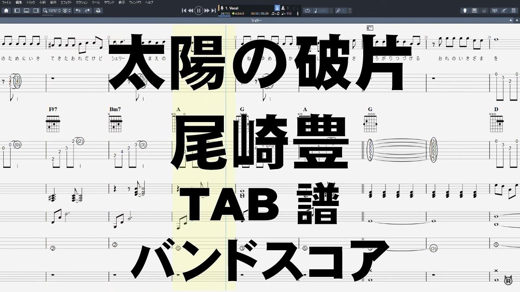
Task: Click the key signature indicator
Action: tap(296, 8)
